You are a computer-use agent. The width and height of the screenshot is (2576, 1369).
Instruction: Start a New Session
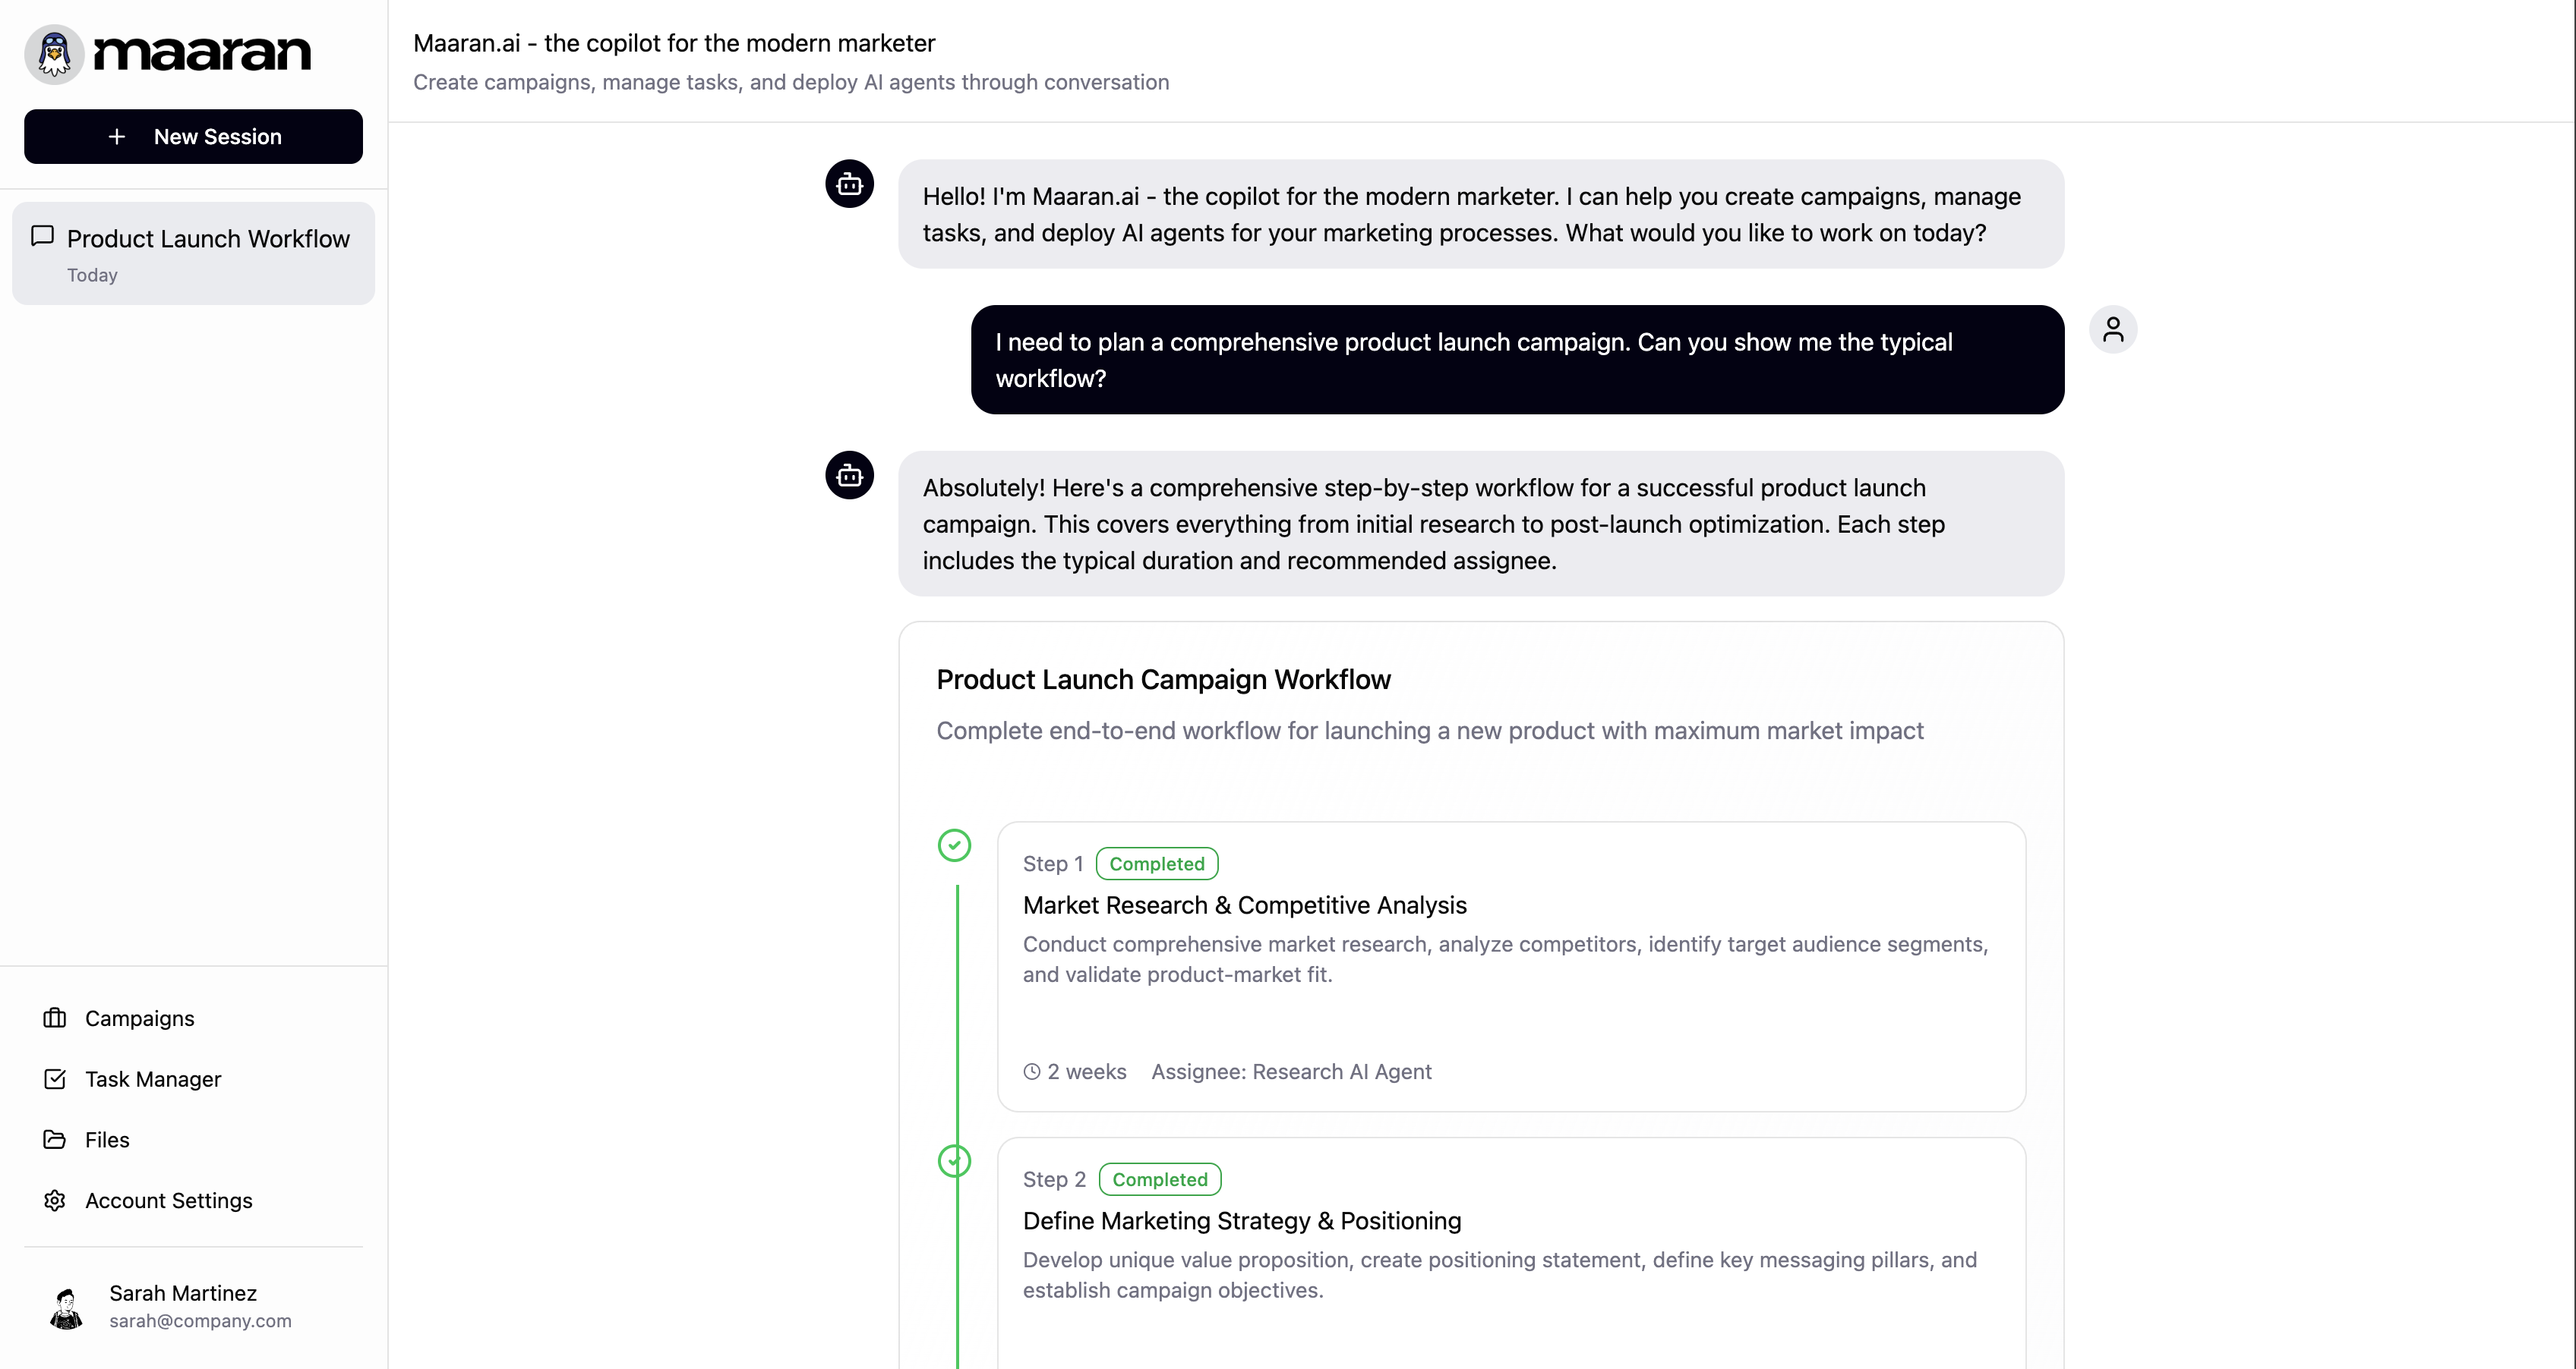[193, 137]
